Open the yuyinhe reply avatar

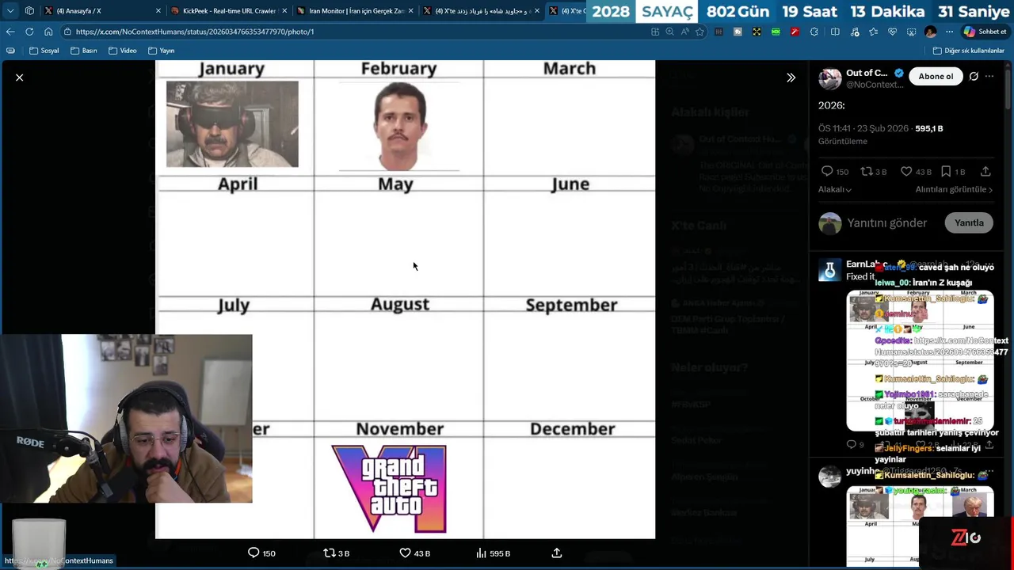click(829, 477)
